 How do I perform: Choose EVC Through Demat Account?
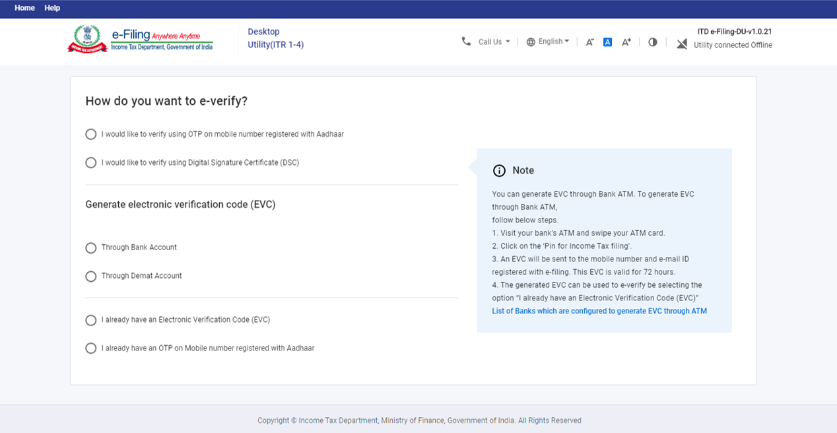click(x=91, y=276)
